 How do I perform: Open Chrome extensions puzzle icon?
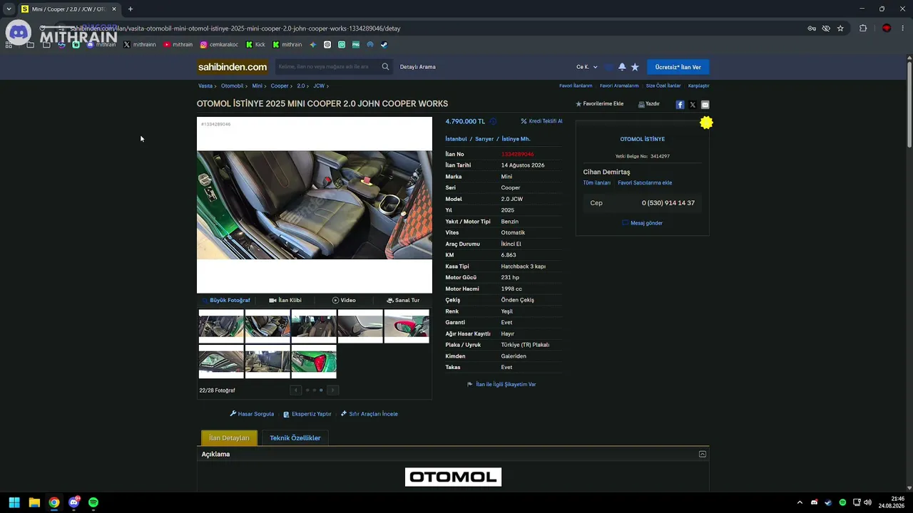[x=863, y=28]
